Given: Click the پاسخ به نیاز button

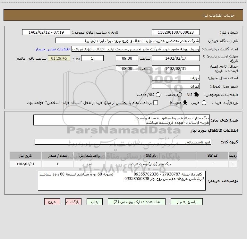Looking at the screenshot, I should [x=186, y=202].
